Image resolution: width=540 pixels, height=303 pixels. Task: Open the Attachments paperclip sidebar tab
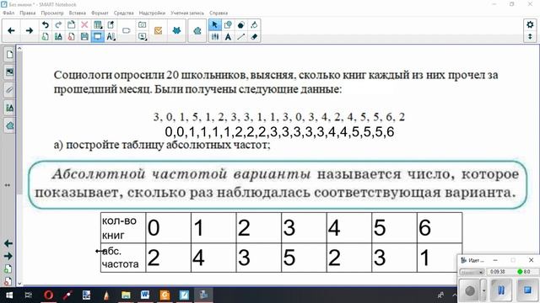(9, 90)
